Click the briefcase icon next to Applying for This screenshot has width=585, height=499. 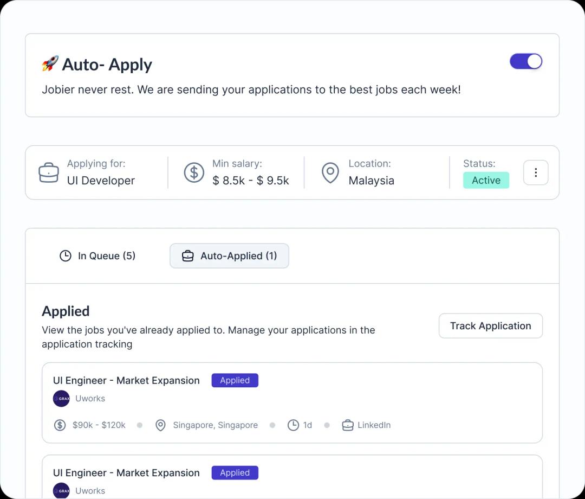49,172
